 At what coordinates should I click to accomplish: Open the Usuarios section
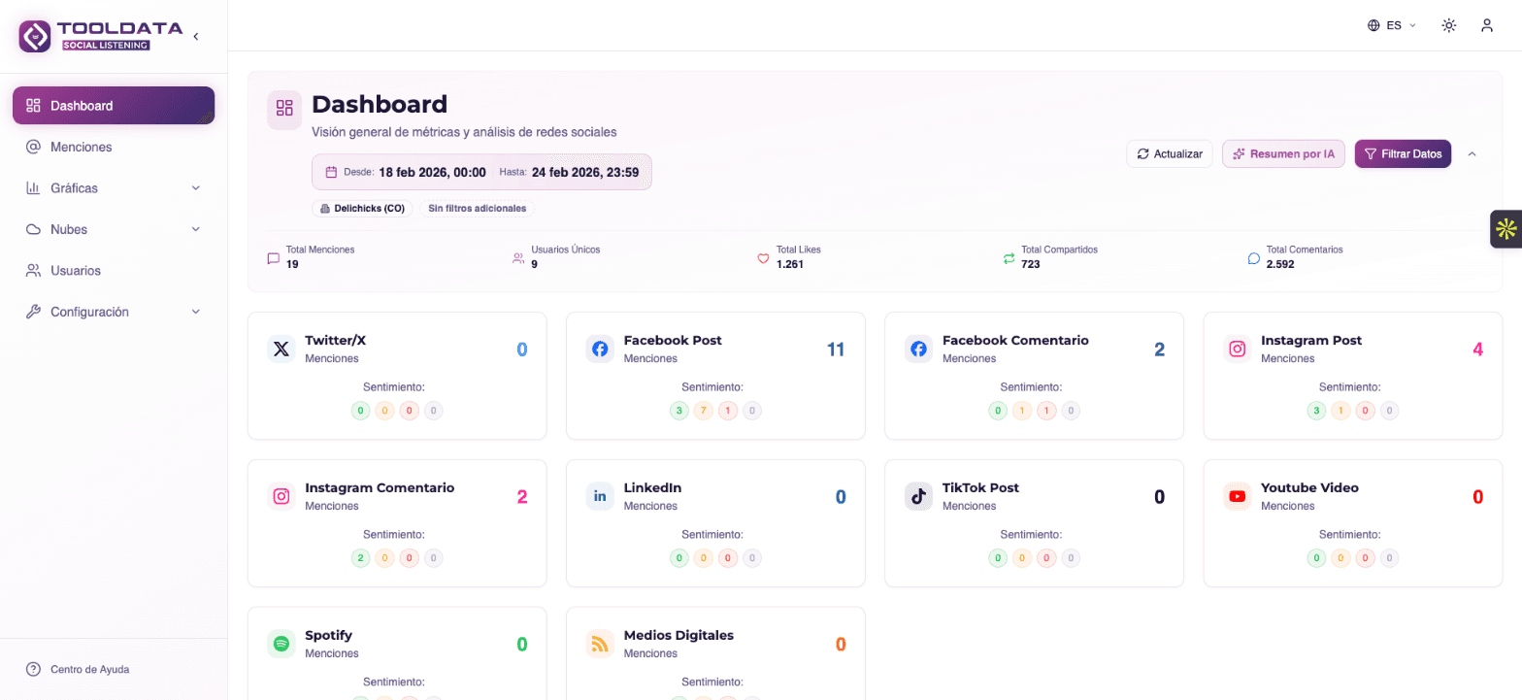tap(114, 270)
